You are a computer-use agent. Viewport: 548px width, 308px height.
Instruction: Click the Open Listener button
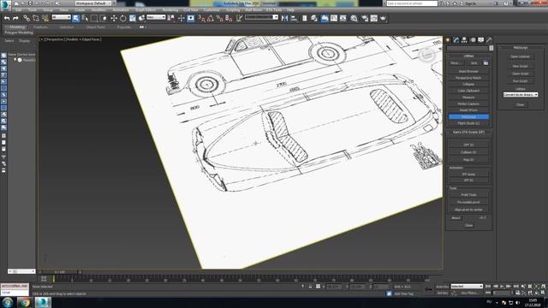point(520,56)
